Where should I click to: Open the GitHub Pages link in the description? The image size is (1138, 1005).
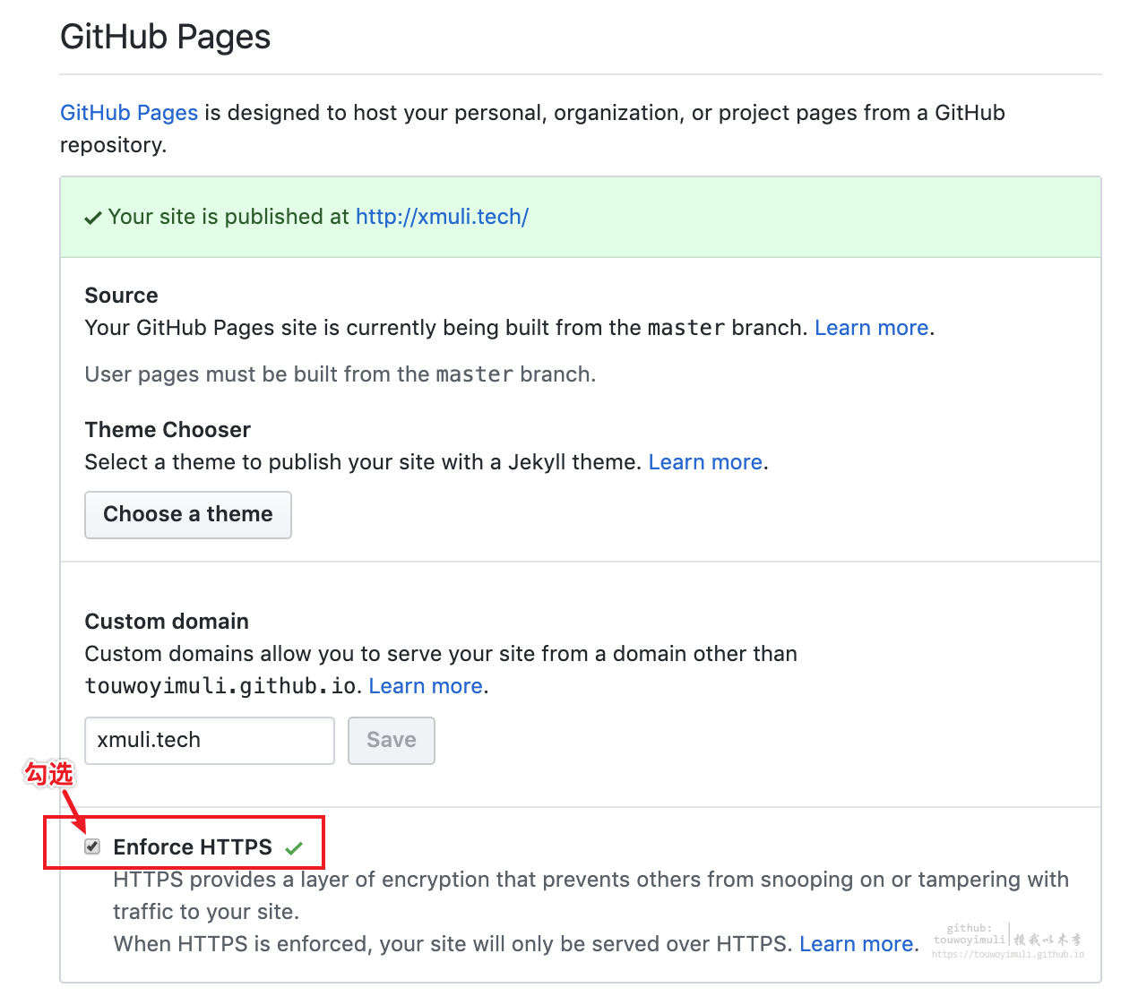click(x=129, y=113)
